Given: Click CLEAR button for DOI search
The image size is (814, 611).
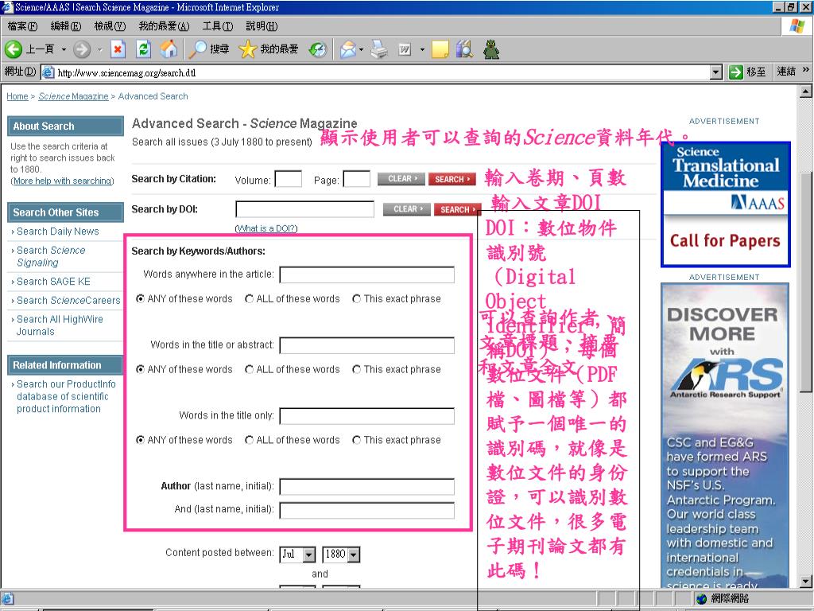Looking at the screenshot, I should click(406, 209).
